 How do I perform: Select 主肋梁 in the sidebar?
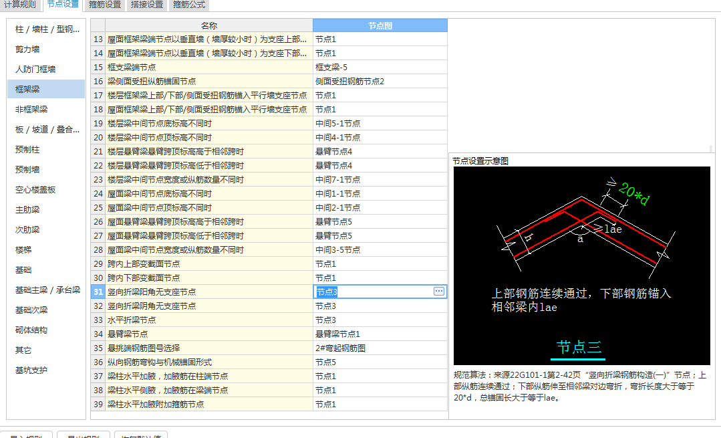pyautogui.click(x=46, y=210)
